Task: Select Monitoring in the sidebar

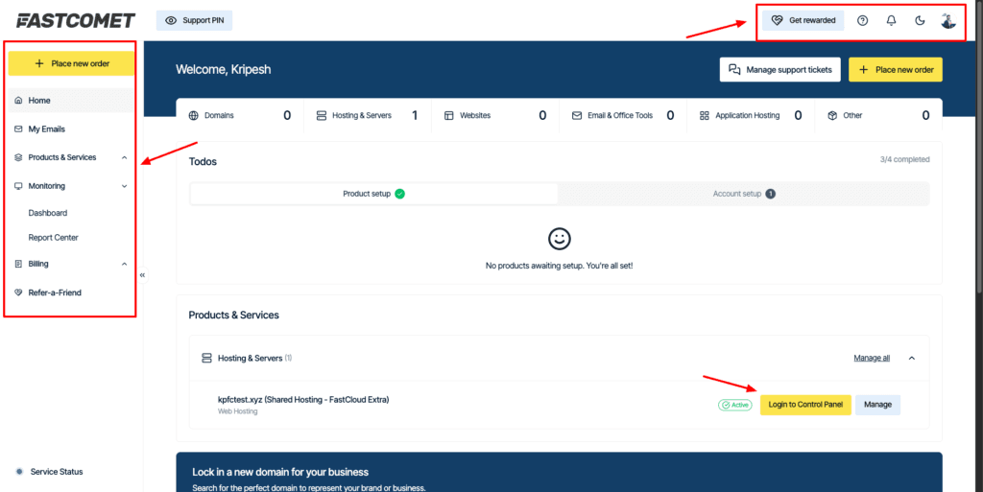Action: coord(46,186)
